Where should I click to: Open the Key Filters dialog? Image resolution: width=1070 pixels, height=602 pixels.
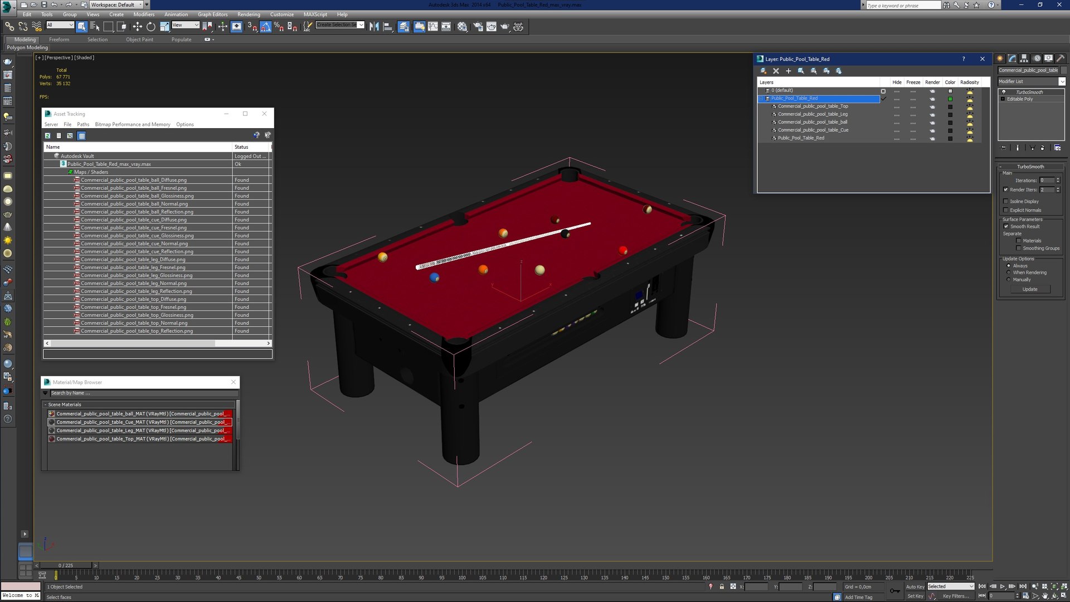955,596
